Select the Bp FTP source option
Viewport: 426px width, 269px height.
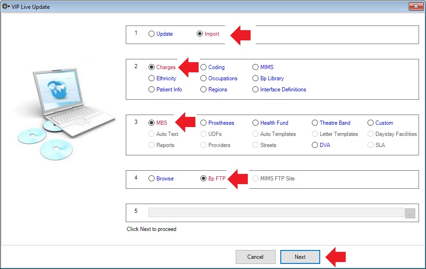pyautogui.click(x=213, y=179)
